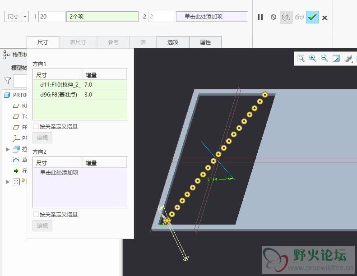
Task: Click the repaint screen icon
Action: (x=336, y=59)
